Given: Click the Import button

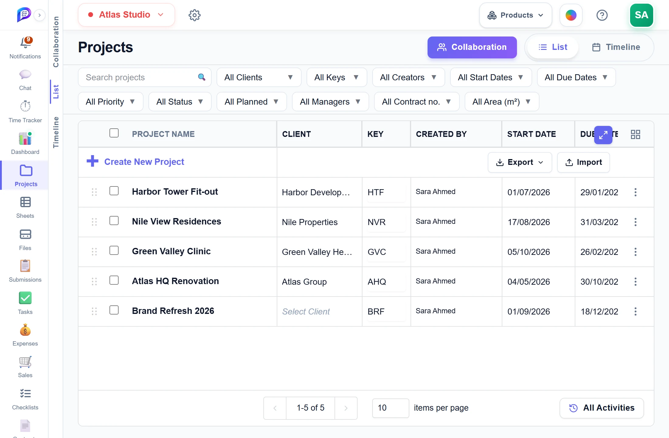Looking at the screenshot, I should click(583, 162).
